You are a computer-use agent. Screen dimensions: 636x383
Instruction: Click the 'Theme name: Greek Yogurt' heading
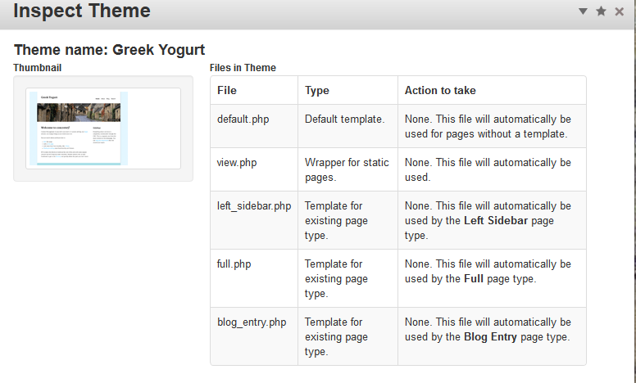coord(109,50)
